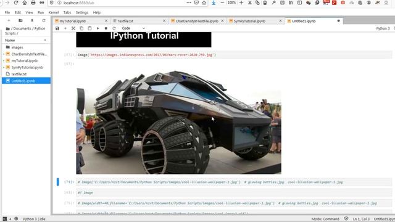Go to root via breadcrumb folder icon
Image resolution: width=395 pixels, height=222 pixels.
point(8,29)
